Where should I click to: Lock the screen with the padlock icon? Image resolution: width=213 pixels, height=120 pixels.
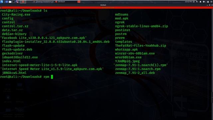(208, 2)
